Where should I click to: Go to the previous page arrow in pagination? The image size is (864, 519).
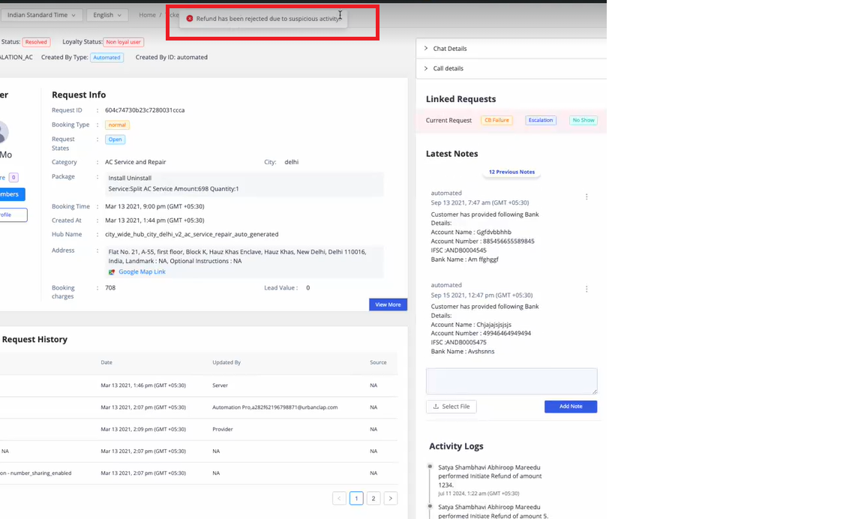coord(339,498)
